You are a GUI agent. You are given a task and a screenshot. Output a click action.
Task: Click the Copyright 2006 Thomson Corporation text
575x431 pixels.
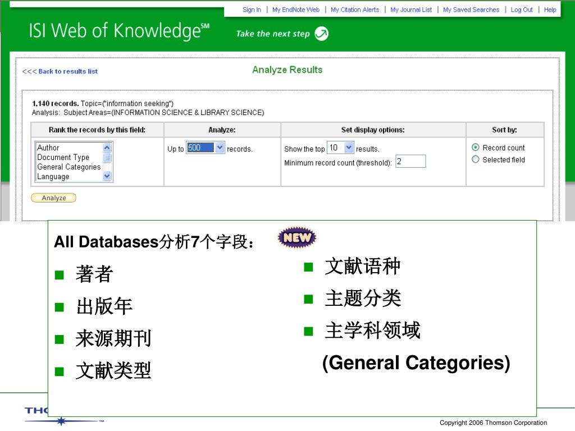(x=493, y=423)
